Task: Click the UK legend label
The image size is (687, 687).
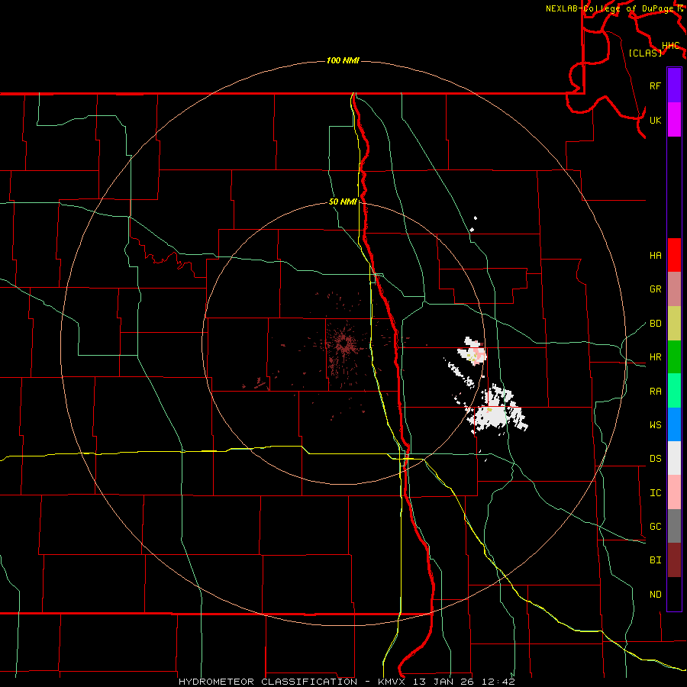Action: pos(655,120)
